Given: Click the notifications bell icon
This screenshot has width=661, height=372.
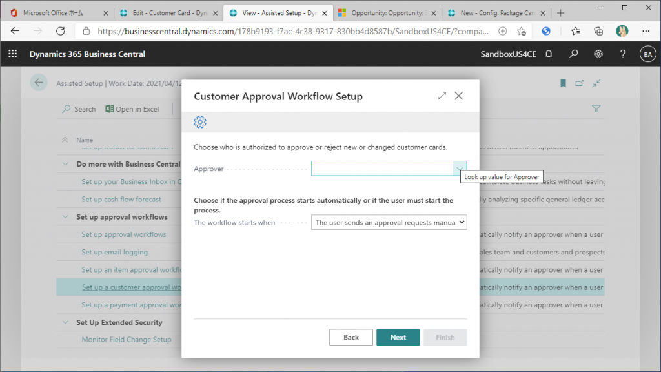Looking at the screenshot, I should click(x=549, y=54).
